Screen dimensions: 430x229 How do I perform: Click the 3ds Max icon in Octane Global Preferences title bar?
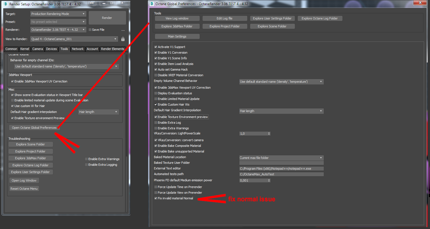click(x=152, y=4)
